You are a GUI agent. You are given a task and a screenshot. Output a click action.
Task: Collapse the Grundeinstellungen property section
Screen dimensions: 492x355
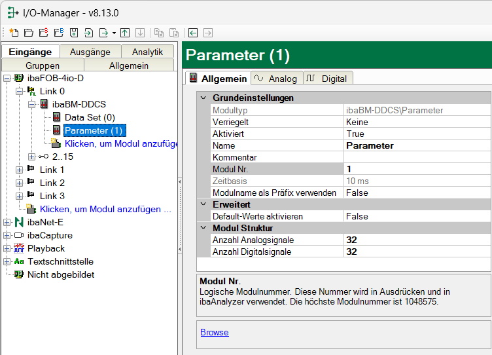(203, 98)
